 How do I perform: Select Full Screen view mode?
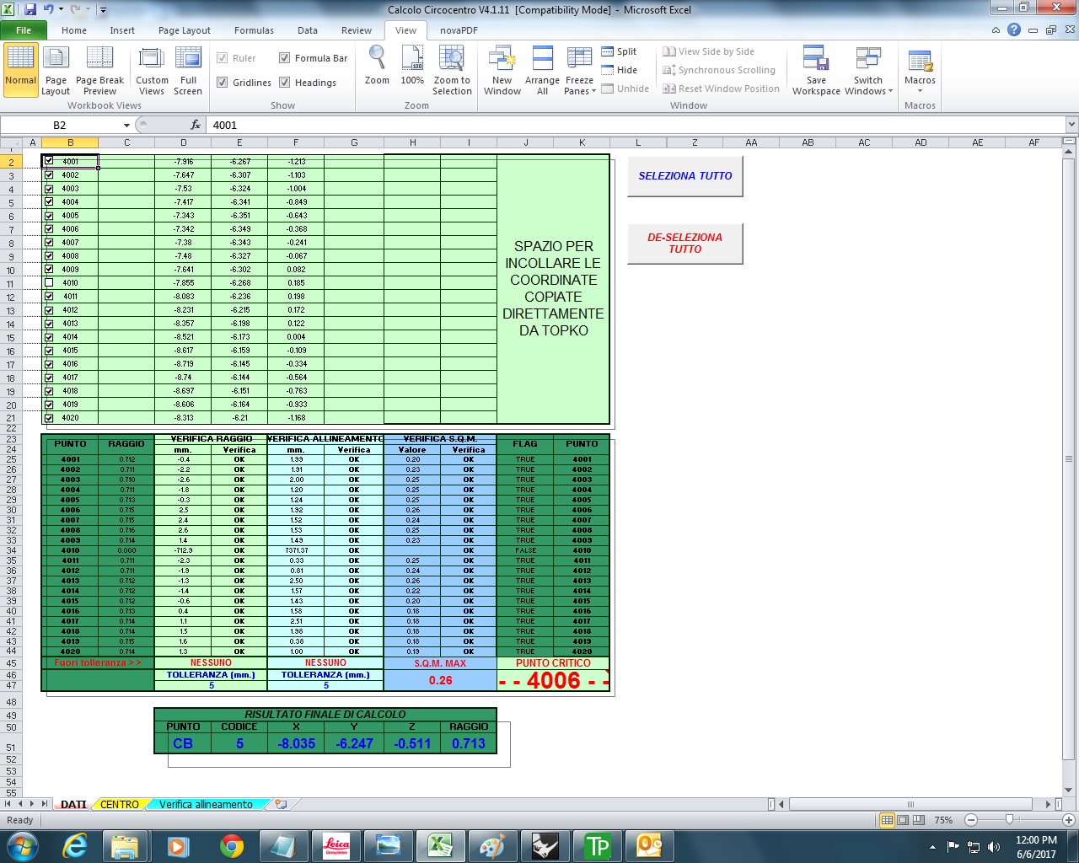click(x=188, y=69)
